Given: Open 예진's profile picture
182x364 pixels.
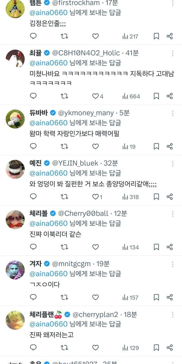Looking at the screenshot, I should click(x=15, y=169).
